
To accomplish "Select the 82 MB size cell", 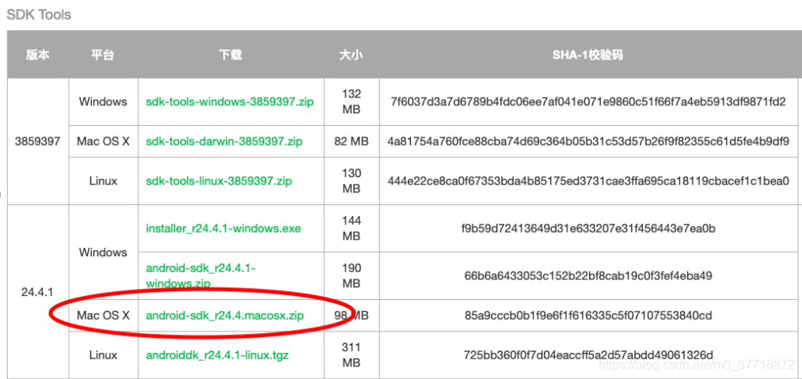I will pos(352,141).
